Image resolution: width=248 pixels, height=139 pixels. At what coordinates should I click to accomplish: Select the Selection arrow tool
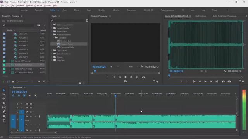tap(4, 90)
